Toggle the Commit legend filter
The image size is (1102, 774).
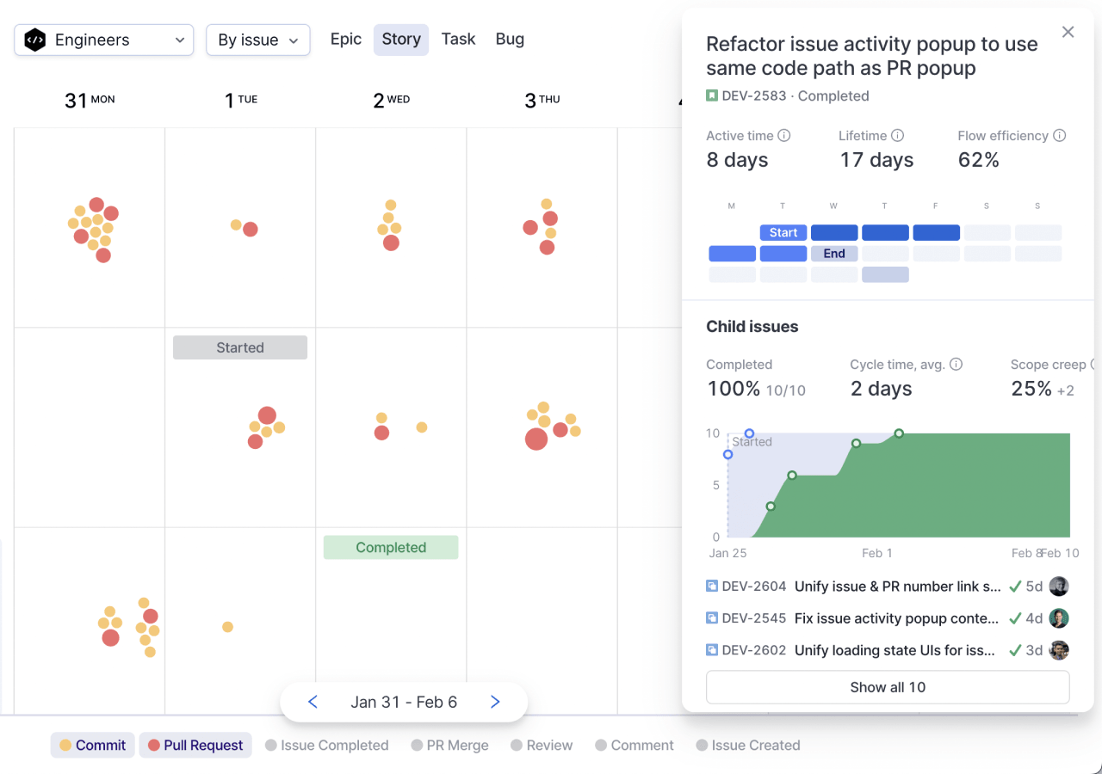point(92,746)
